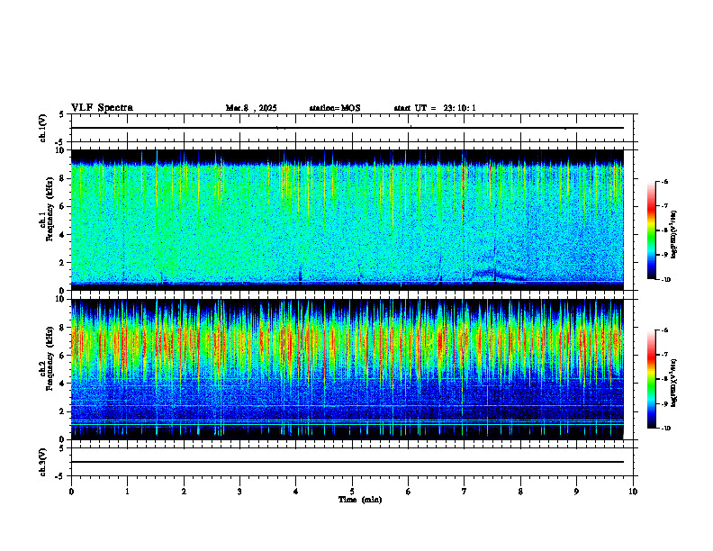Click time axis tick label "5"
The image size is (713, 551).
pyautogui.click(x=352, y=492)
